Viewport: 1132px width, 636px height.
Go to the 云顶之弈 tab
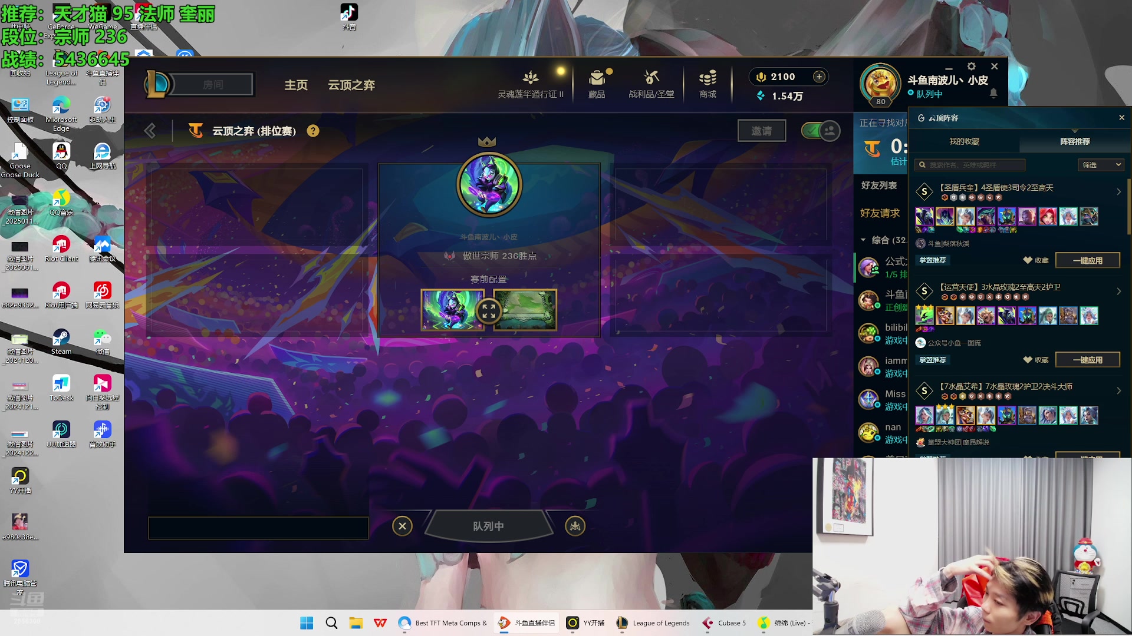[351, 85]
